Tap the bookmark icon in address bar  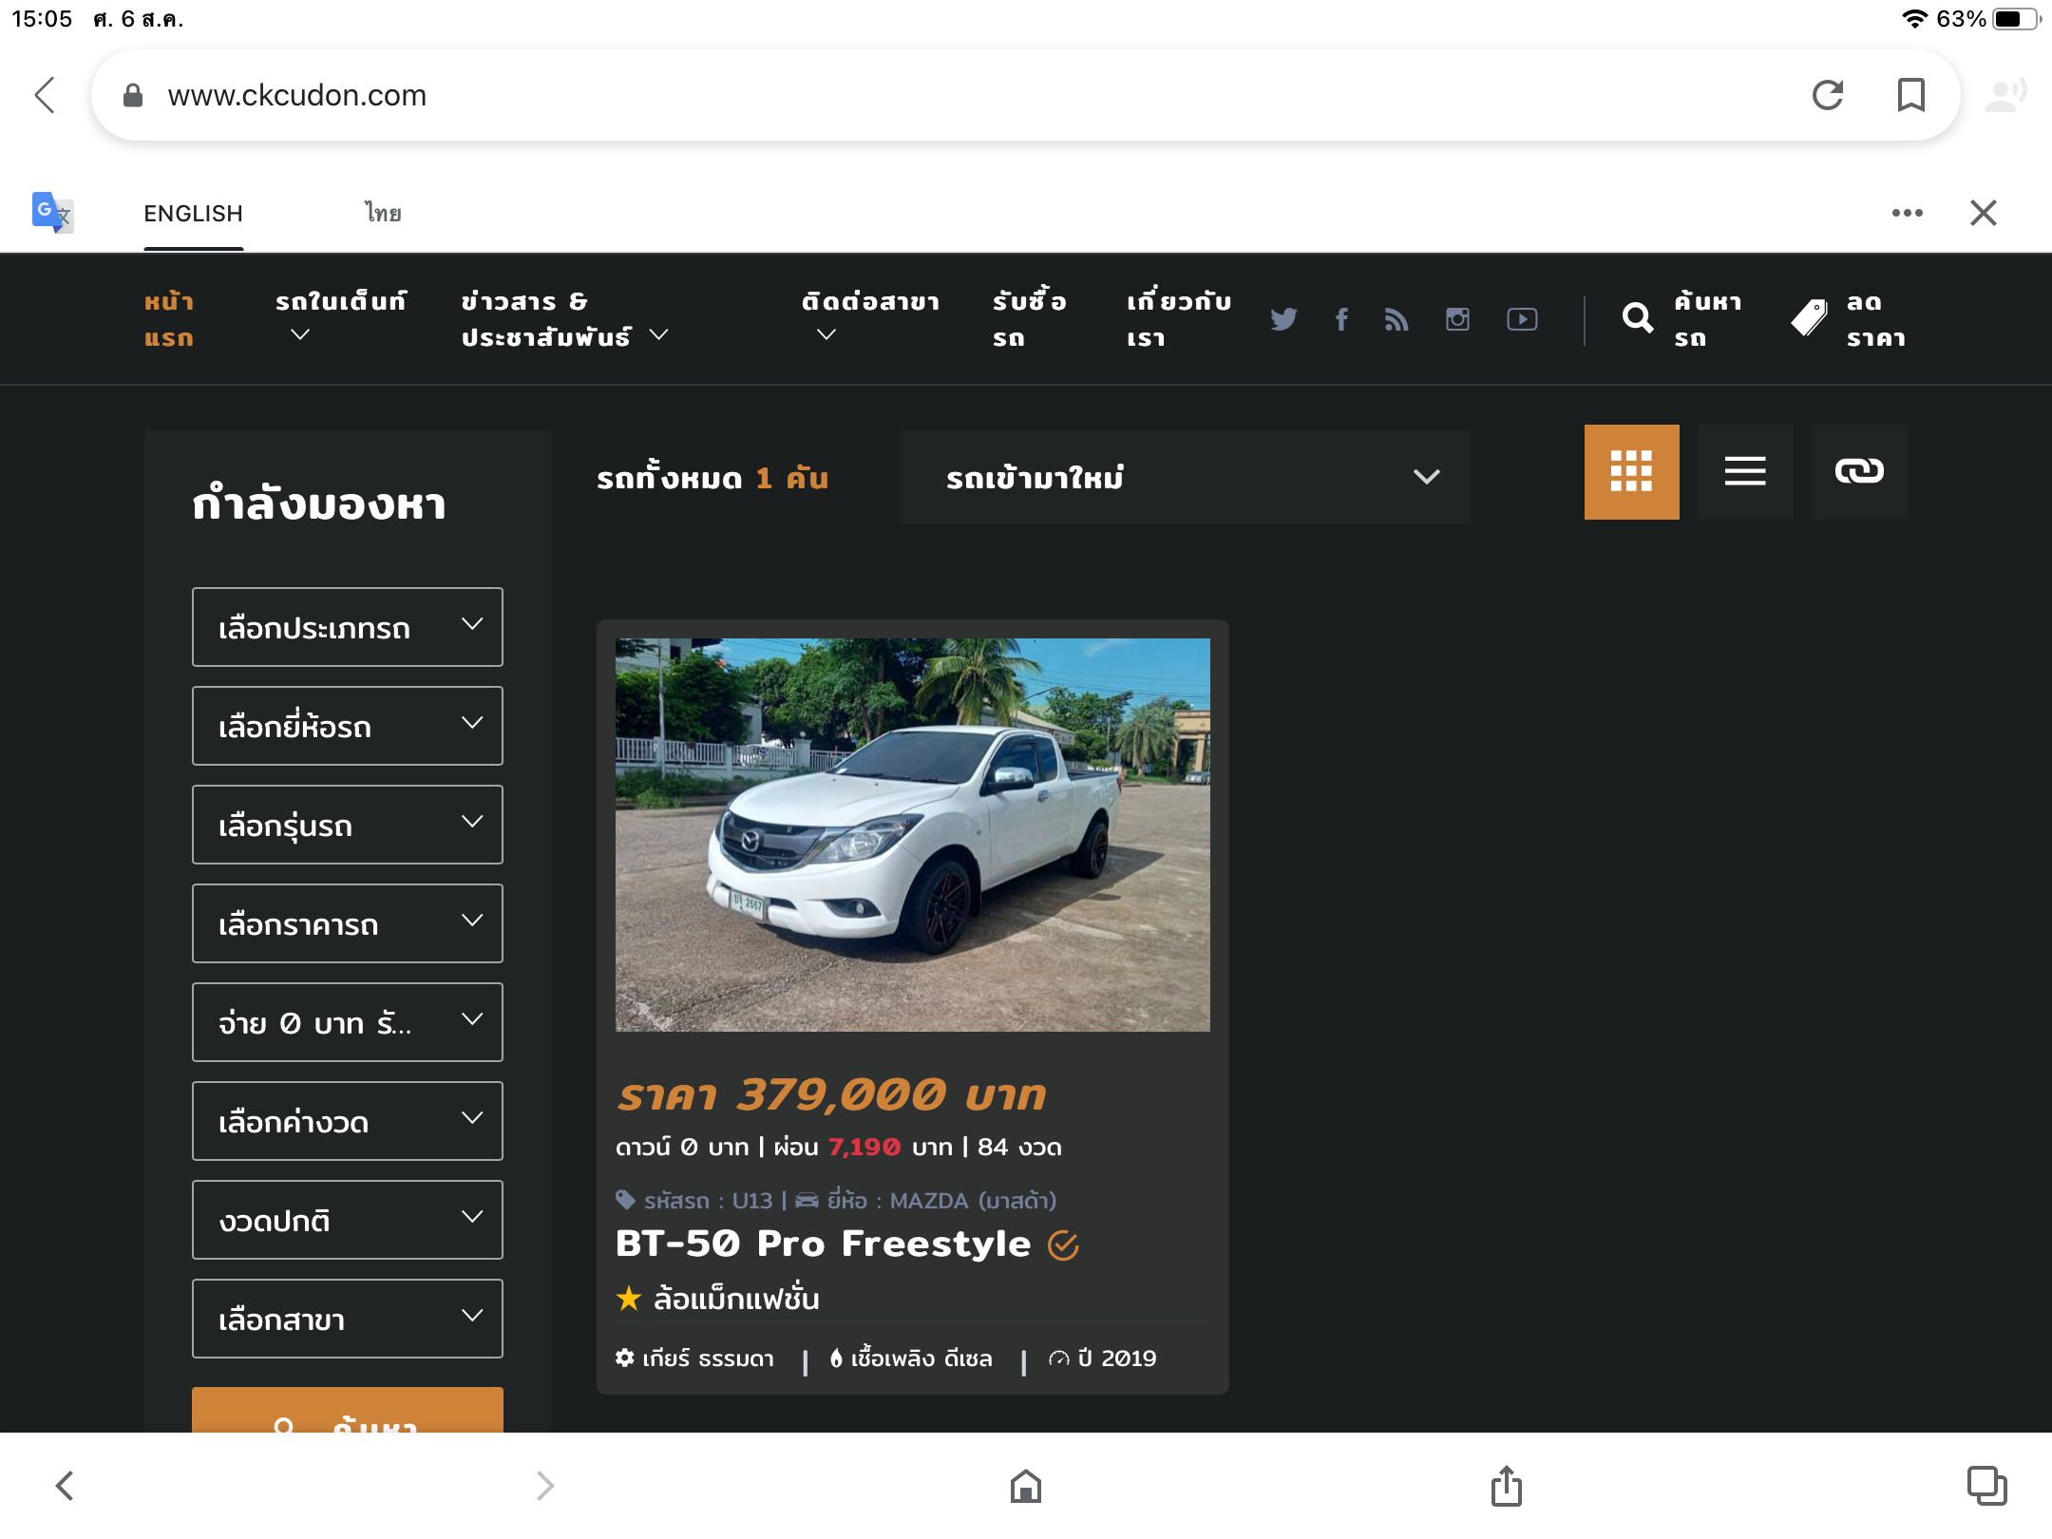click(x=1910, y=95)
